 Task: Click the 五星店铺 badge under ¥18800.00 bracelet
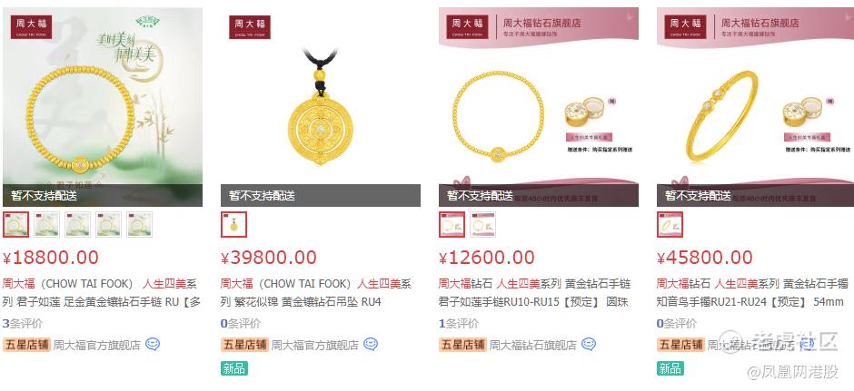coord(26,345)
